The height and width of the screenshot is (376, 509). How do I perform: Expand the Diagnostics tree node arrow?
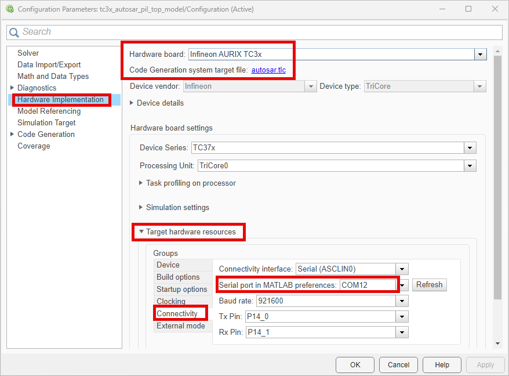coord(12,88)
